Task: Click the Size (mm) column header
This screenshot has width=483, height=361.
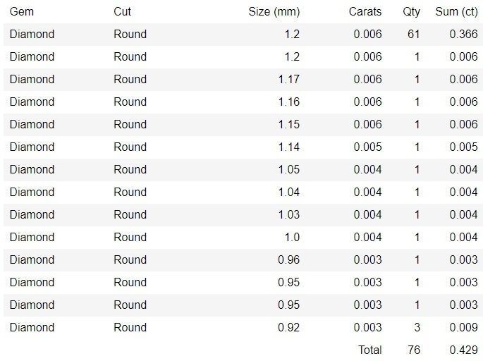Action: tap(274, 11)
